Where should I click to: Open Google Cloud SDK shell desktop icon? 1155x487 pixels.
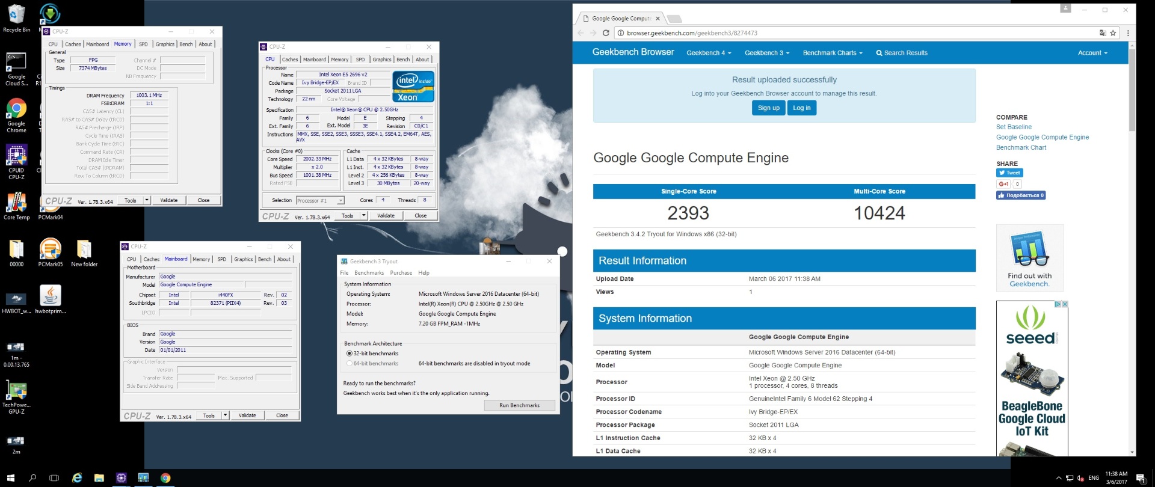click(x=16, y=69)
